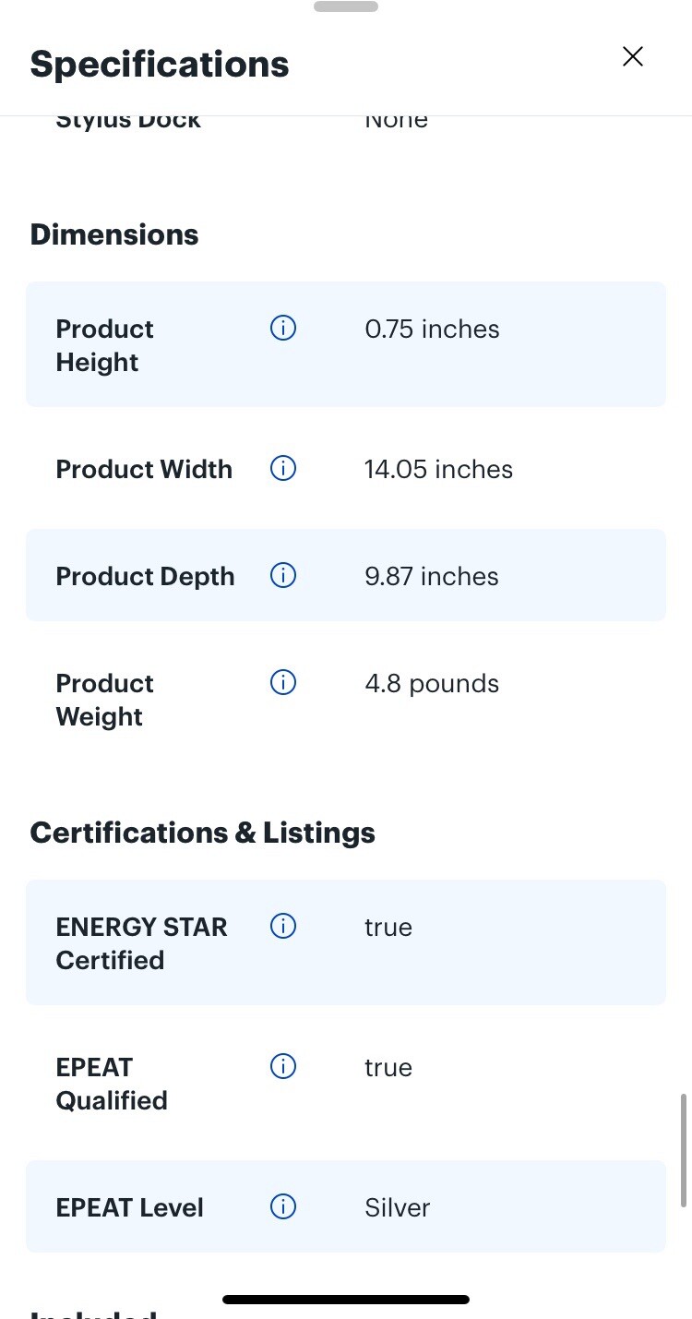
Task: View info for ENERGY STAR Certified
Action: coord(283,926)
